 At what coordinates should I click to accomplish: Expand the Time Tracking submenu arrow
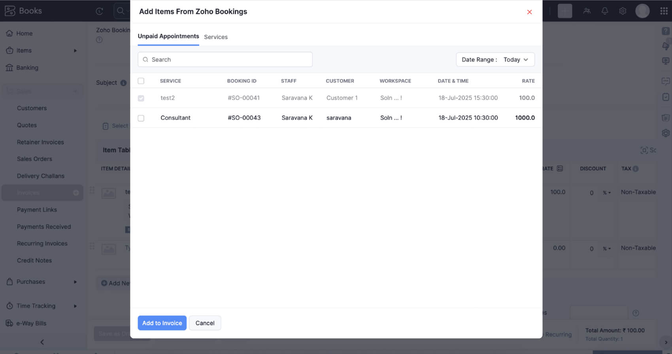click(75, 306)
